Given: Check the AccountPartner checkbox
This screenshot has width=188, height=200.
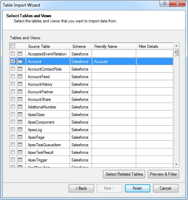Looking at the screenshot, I should point(13,92).
